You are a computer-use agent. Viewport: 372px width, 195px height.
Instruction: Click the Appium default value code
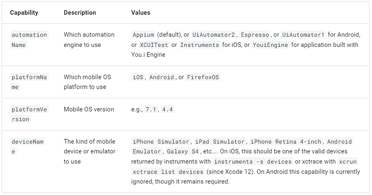[x=143, y=35]
